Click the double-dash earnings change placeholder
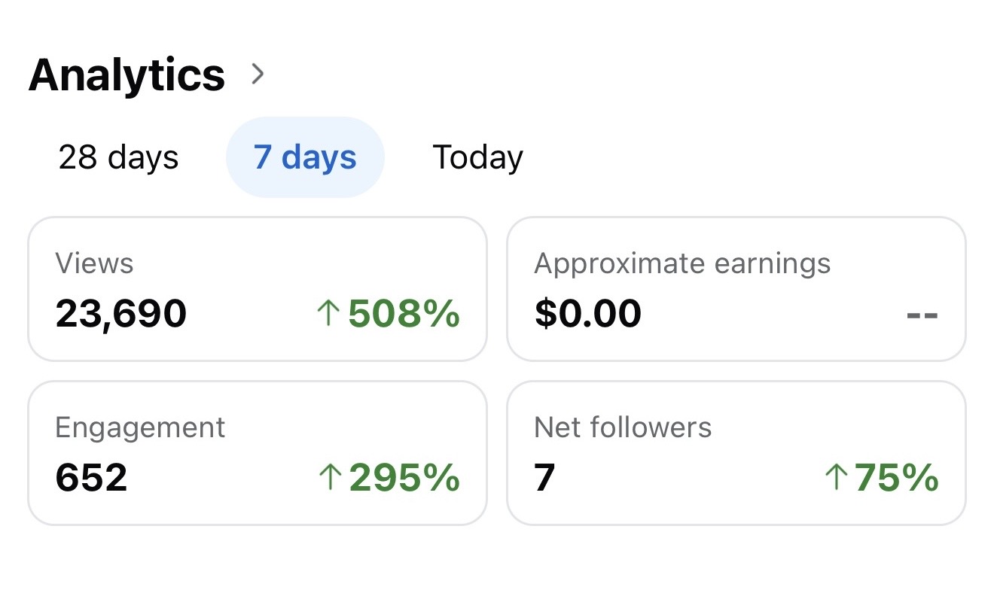The width and height of the screenshot is (994, 590). click(922, 315)
